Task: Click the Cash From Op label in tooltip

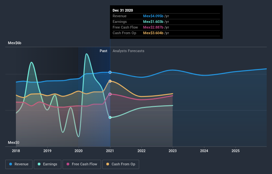Action: (x=124, y=33)
